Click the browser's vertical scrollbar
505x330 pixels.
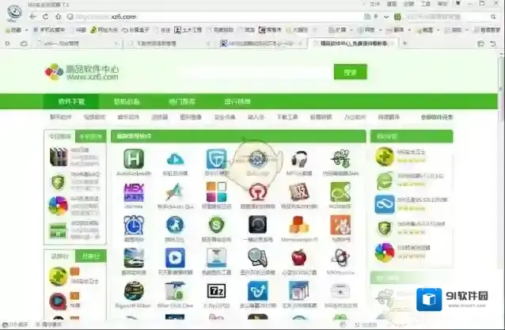501,158
